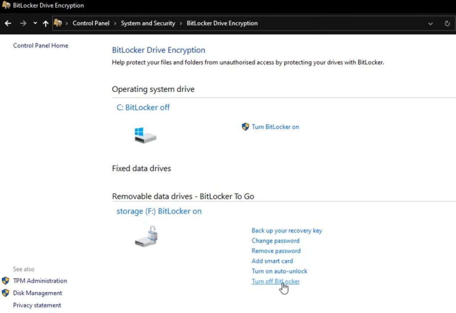Expand the address bar history dropdown
Image resolution: width=456 pixels, height=313 pixels.
click(431, 24)
